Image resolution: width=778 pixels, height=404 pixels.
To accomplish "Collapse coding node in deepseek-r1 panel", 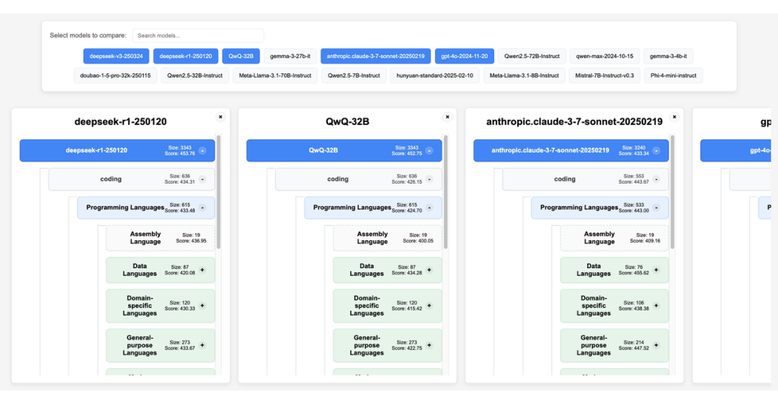I will [202, 179].
